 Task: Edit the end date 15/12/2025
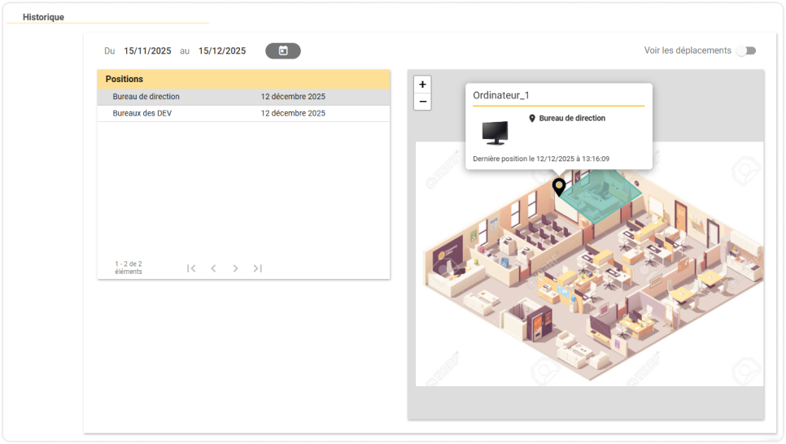tap(222, 50)
